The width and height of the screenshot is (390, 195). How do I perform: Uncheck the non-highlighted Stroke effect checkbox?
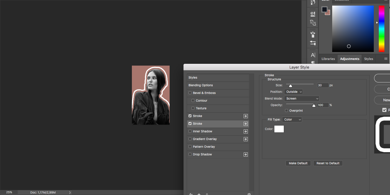click(190, 116)
